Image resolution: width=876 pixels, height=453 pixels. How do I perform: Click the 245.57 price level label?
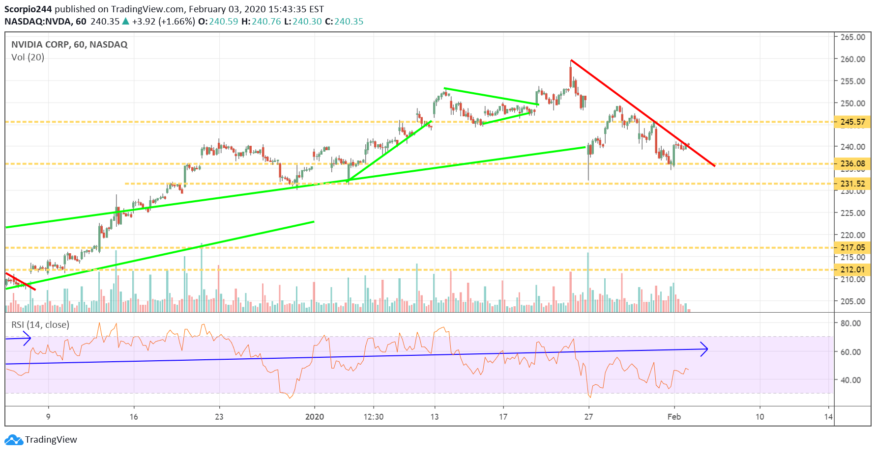852,122
